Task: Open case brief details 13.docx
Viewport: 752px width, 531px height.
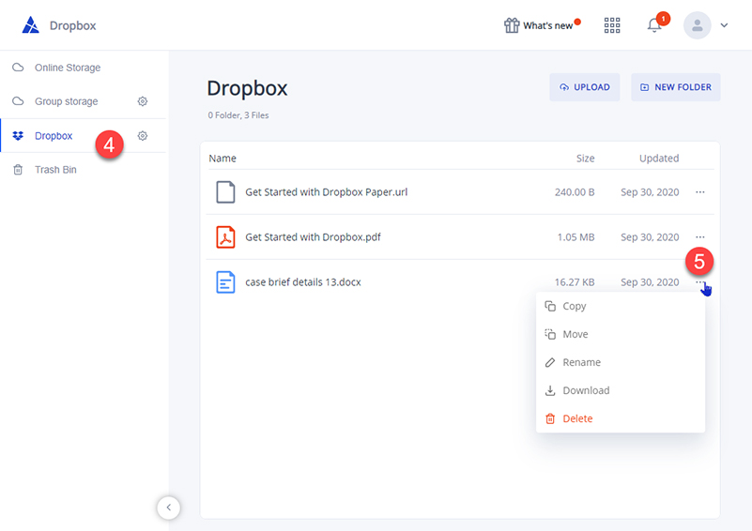Action: (303, 282)
